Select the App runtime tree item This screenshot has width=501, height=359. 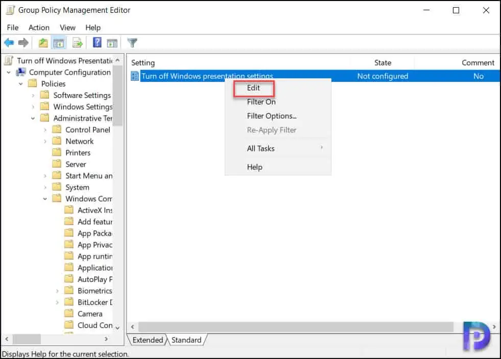click(95, 256)
